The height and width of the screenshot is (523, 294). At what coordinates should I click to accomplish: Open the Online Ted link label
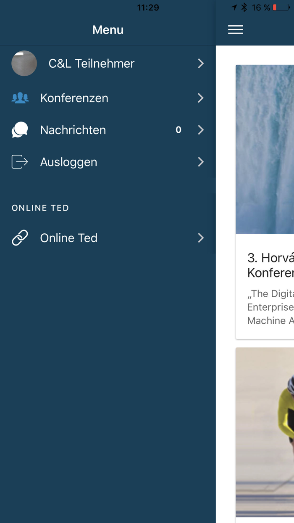[x=69, y=238]
